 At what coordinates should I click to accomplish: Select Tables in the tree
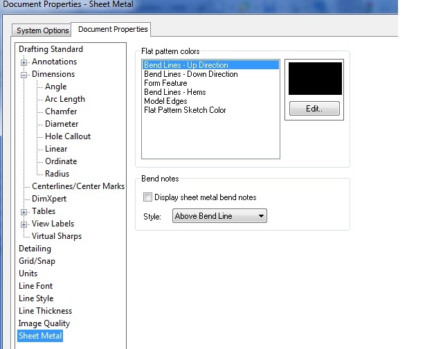tap(44, 211)
